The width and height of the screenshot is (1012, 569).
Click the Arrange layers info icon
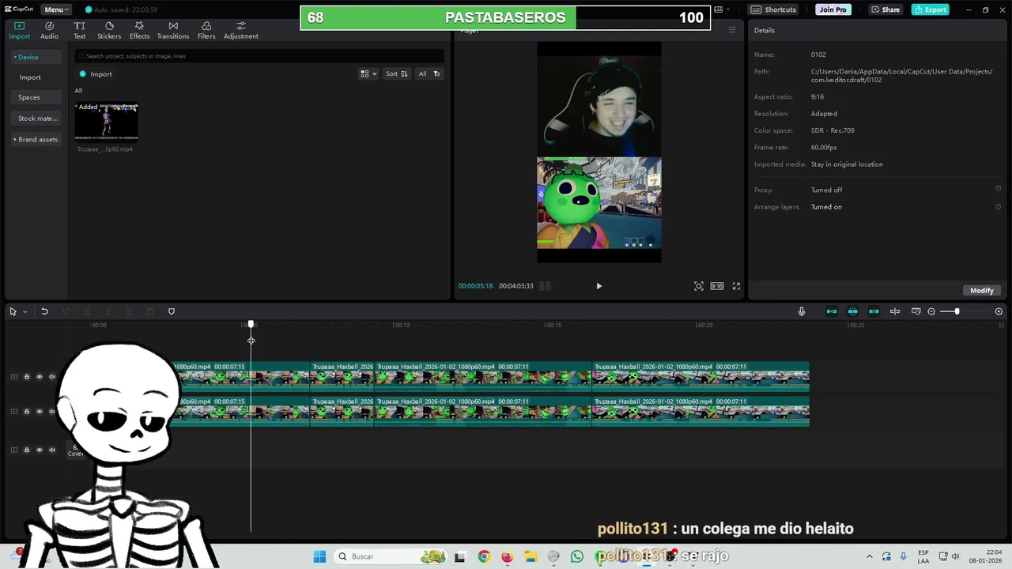998,206
